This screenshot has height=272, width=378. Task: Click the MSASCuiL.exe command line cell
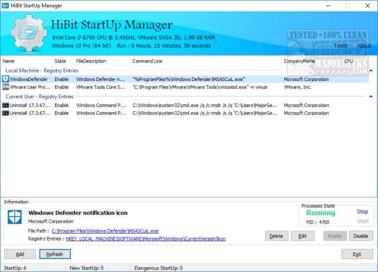(x=189, y=79)
